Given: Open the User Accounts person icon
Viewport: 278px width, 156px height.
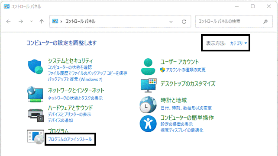Looking at the screenshot, I should pos(148,67).
